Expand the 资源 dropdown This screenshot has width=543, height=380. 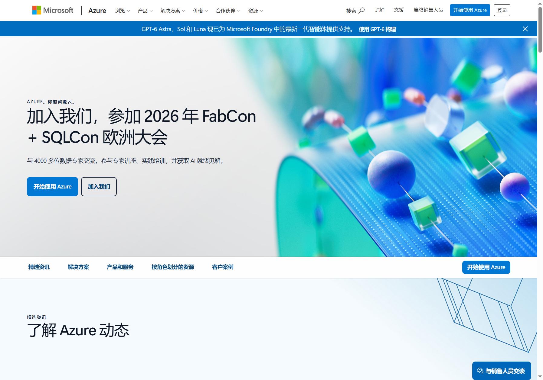(255, 11)
